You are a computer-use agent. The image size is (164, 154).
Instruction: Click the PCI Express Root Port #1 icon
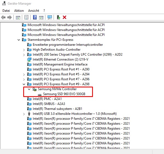(x=29, y=69)
